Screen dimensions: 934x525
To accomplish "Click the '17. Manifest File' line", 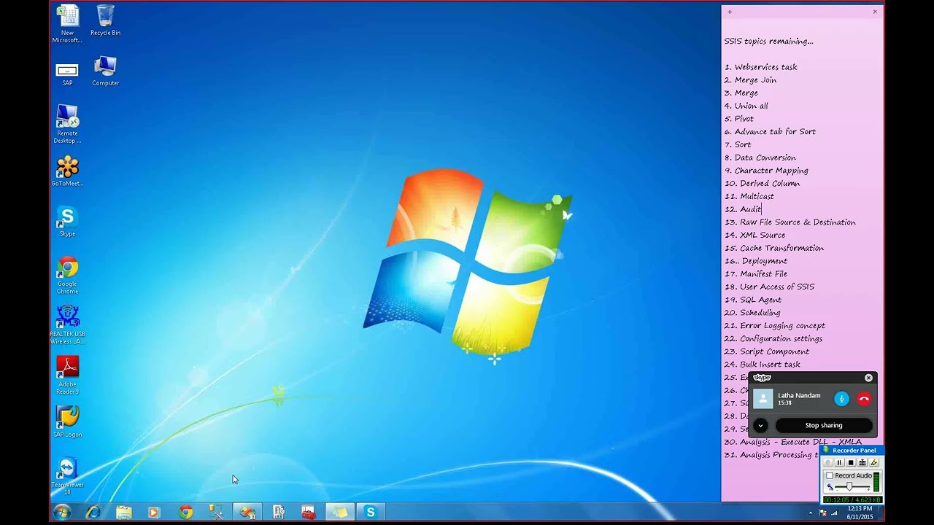I will point(755,274).
